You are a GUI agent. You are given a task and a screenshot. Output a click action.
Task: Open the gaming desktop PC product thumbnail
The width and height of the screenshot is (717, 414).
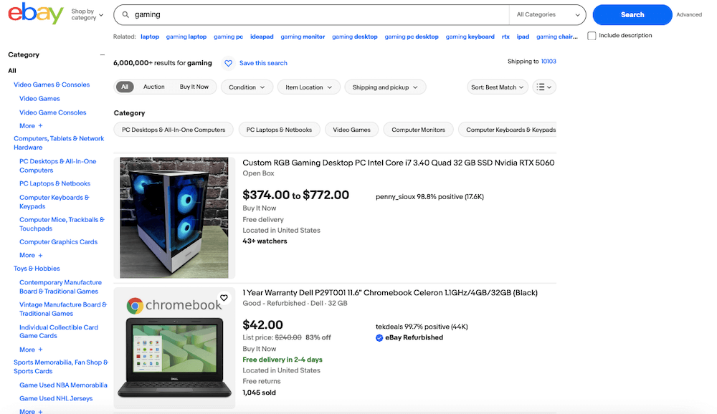(x=174, y=218)
